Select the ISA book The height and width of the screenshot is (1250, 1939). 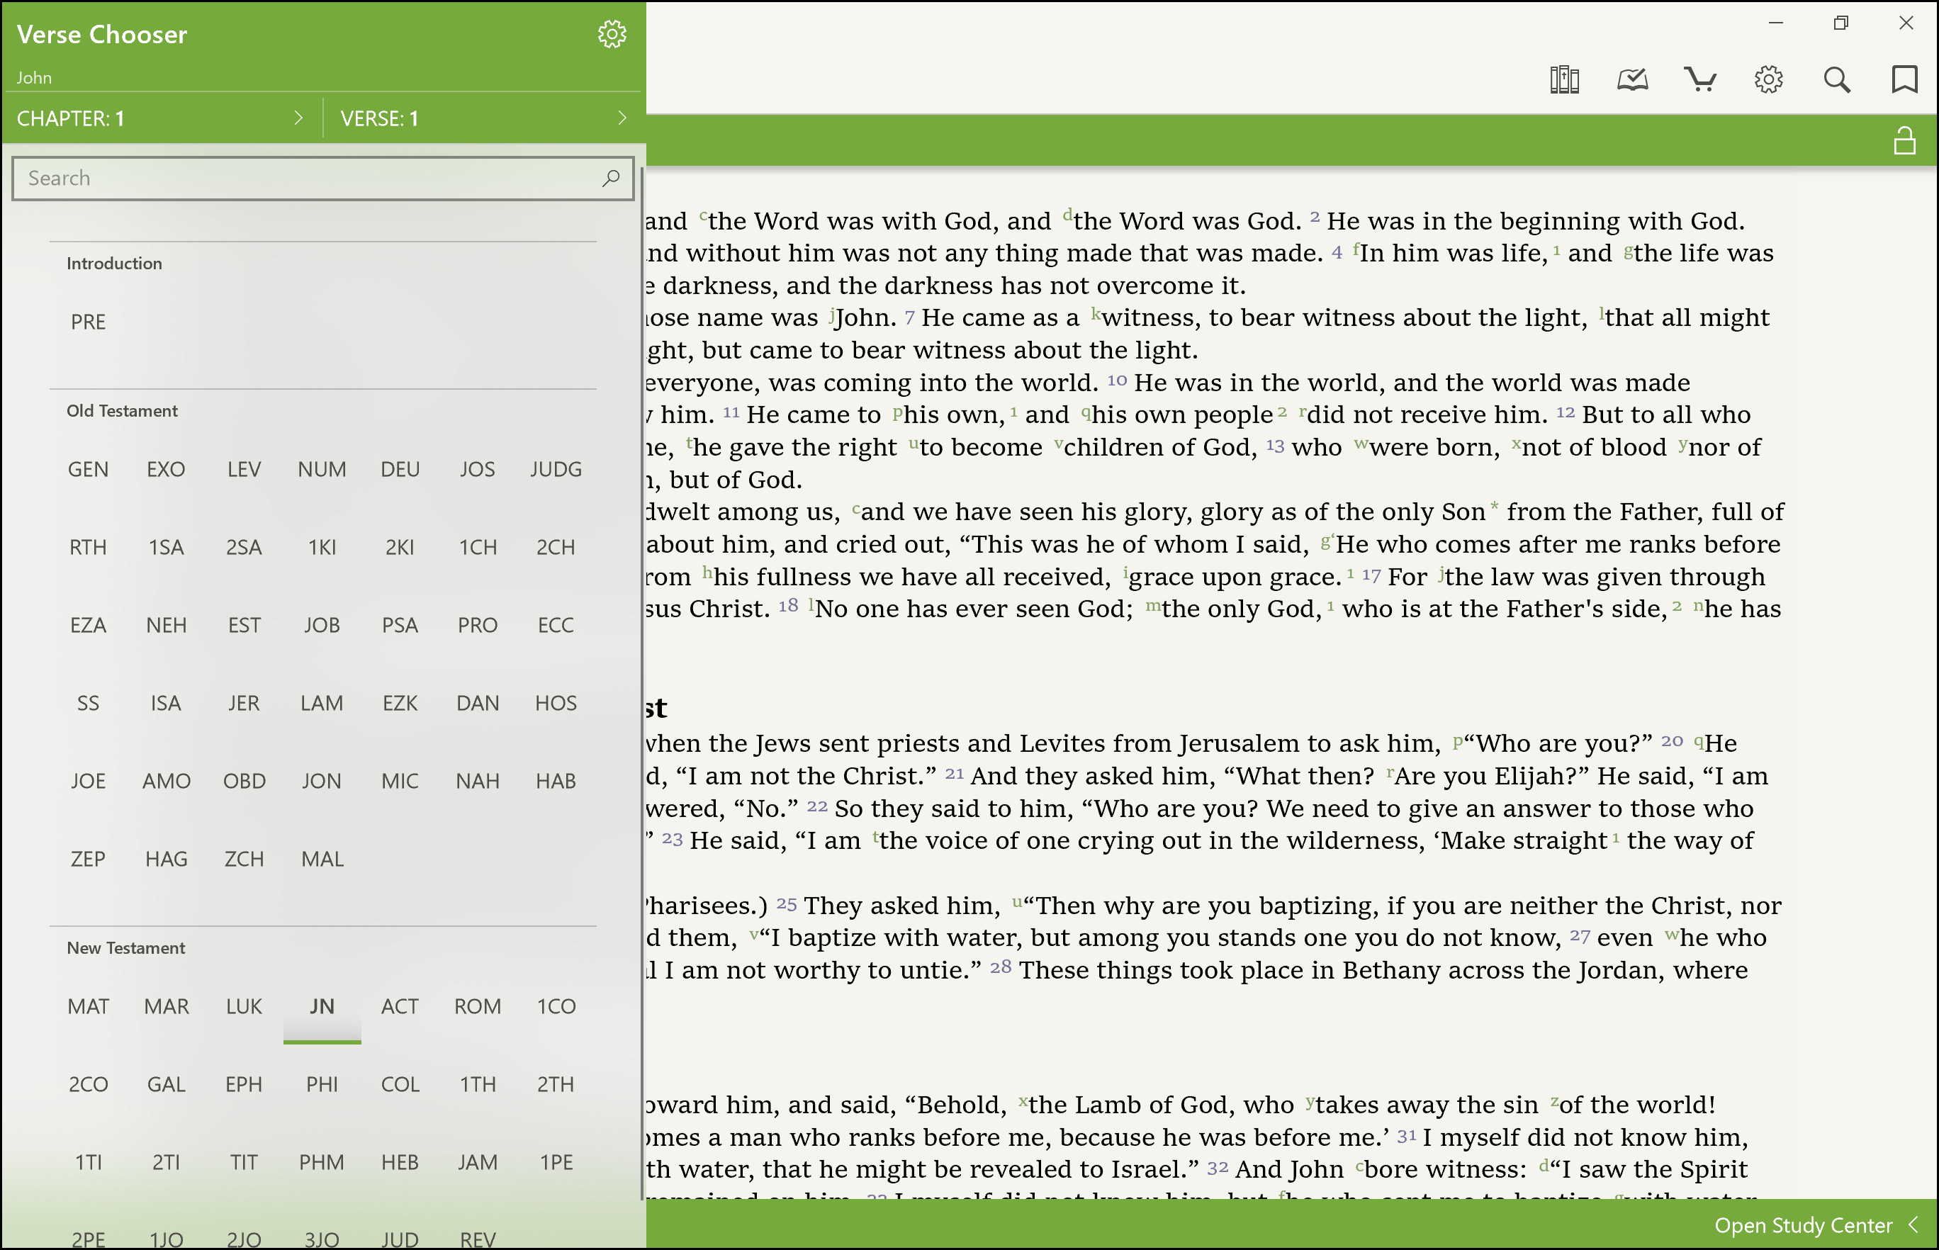pyautogui.click(x=166, y=703)
